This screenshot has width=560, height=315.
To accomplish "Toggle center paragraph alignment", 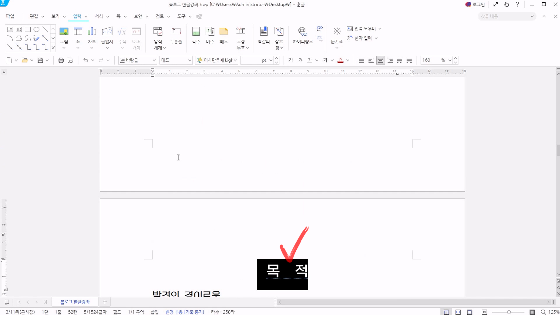I will pyautogui.click(x=380, y=60).
